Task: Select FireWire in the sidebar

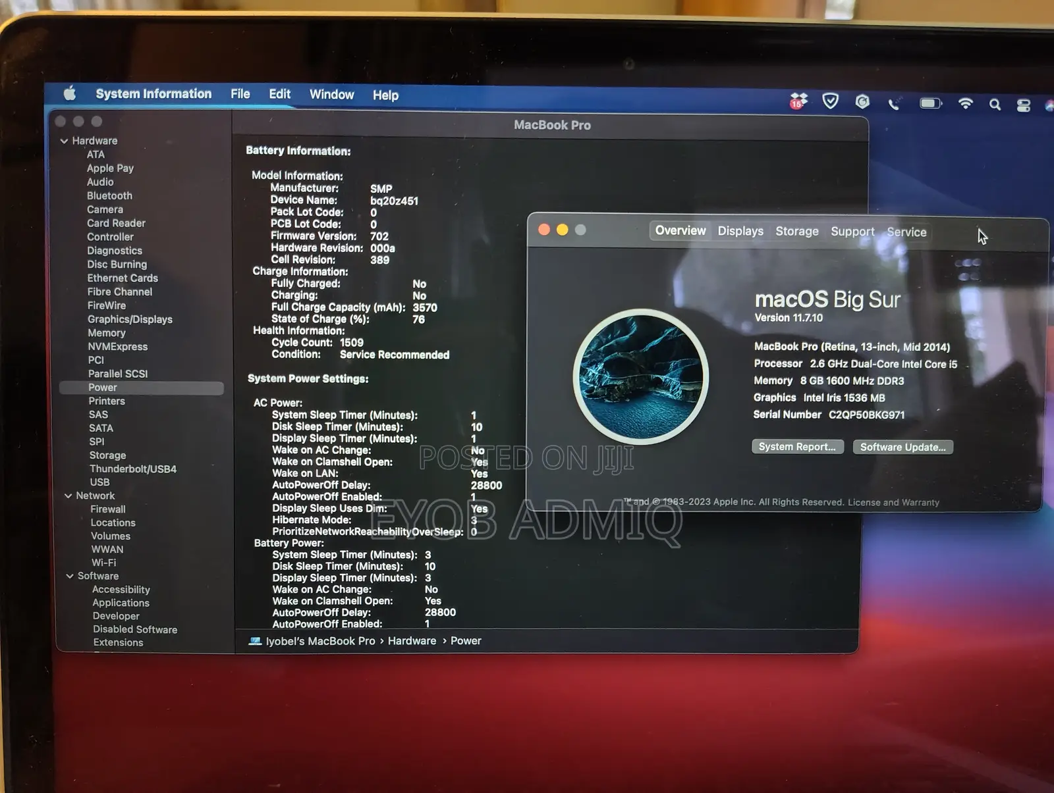Action: [x=107, y=306]
